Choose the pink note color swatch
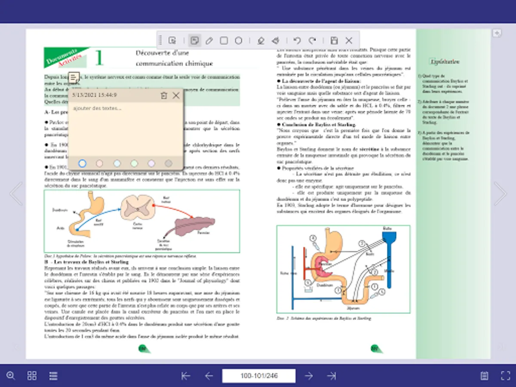This screenshot has width=516, height=387. [100, 163]
